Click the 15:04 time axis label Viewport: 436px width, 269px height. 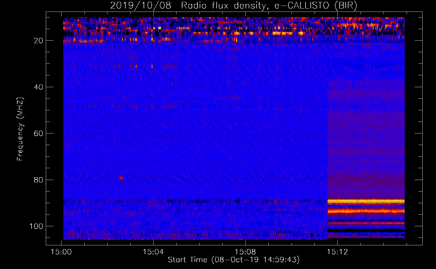153,252
